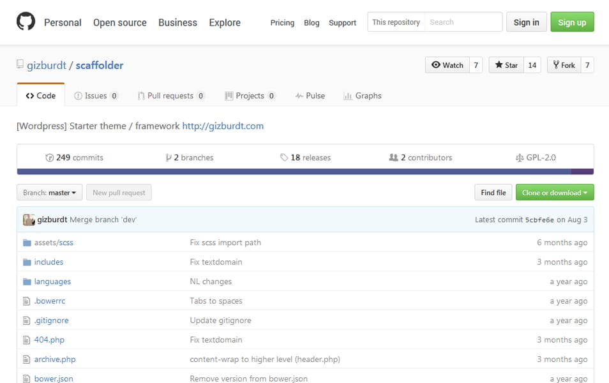Click the archive.php file icon
This screenshot has height=383, width=609.
coord(26,359)
